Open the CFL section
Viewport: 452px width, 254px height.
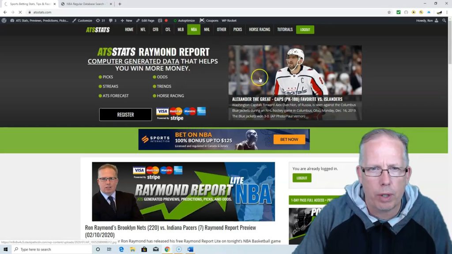(x=168, y=30)
